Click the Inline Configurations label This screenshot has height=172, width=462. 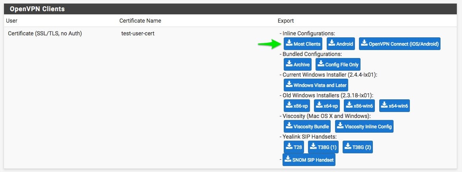[x=309, y=33]
